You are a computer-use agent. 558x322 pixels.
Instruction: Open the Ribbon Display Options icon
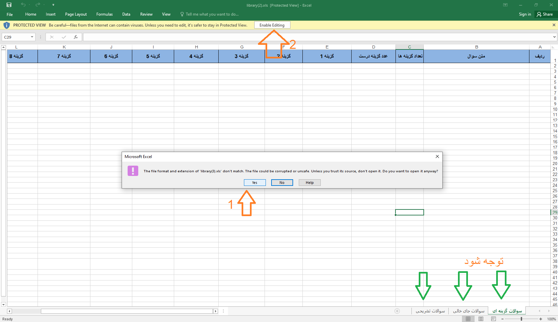[505, 5]
